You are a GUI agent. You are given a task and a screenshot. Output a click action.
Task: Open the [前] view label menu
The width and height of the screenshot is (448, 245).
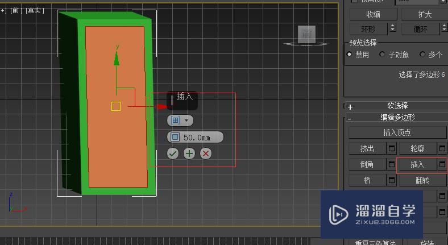16,11
